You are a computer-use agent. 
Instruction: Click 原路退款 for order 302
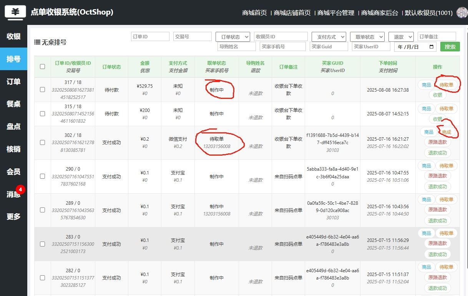pyautogui.click(x=437, y=142)
